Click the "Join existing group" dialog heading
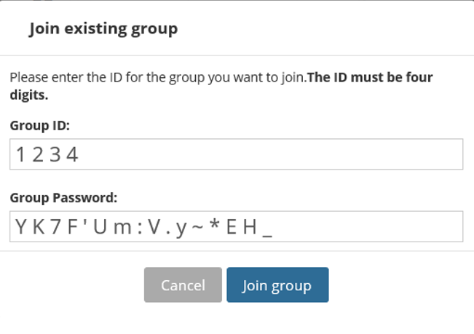 pyautogui.click(x=103, y=28)
